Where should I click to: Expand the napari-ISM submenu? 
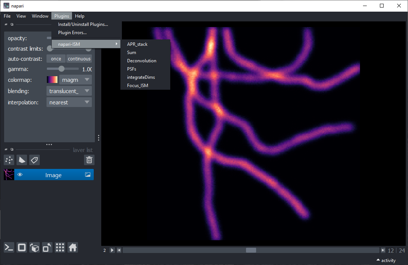pyautogui.click(x=86, y=44)
